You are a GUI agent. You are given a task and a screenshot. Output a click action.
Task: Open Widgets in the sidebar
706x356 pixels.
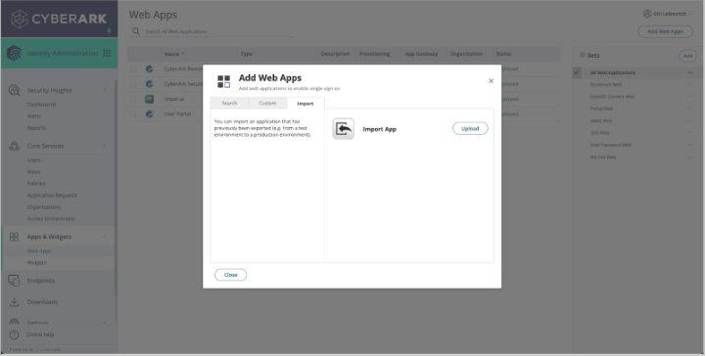36,262
